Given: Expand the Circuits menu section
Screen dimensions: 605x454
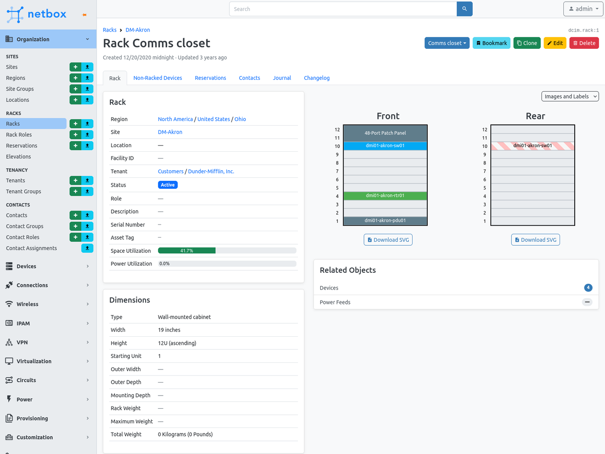Looking at the screenshot, I should tap(48, 380).
